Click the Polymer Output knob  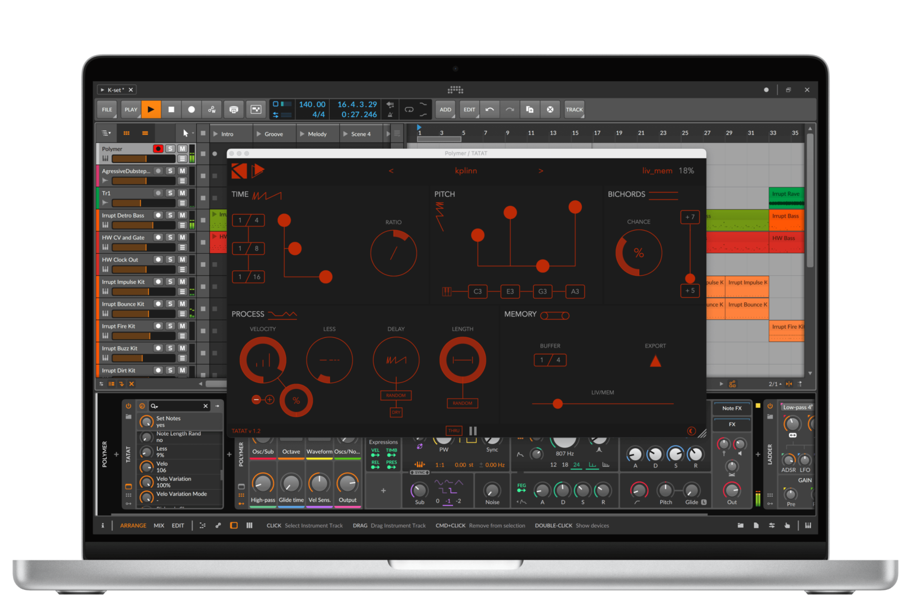(348, 483)
